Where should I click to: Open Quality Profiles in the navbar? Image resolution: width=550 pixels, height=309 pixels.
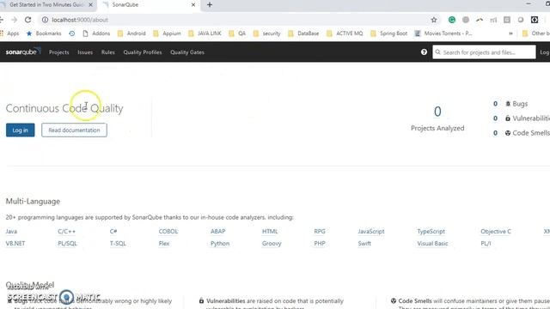click(143, 52)
